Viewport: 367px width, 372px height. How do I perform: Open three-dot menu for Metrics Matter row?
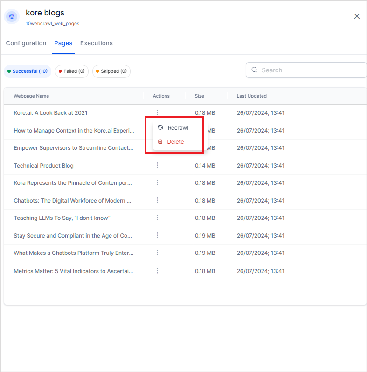point(158,271)
